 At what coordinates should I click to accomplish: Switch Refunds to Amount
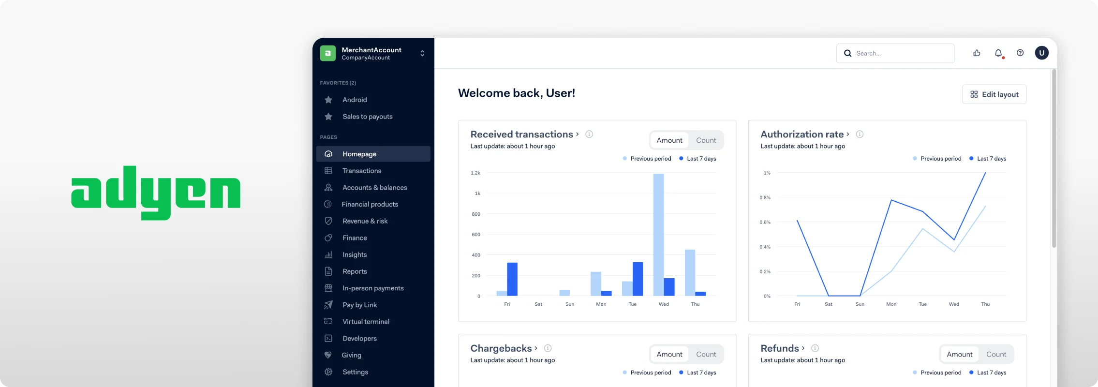[x=960, y=354]
